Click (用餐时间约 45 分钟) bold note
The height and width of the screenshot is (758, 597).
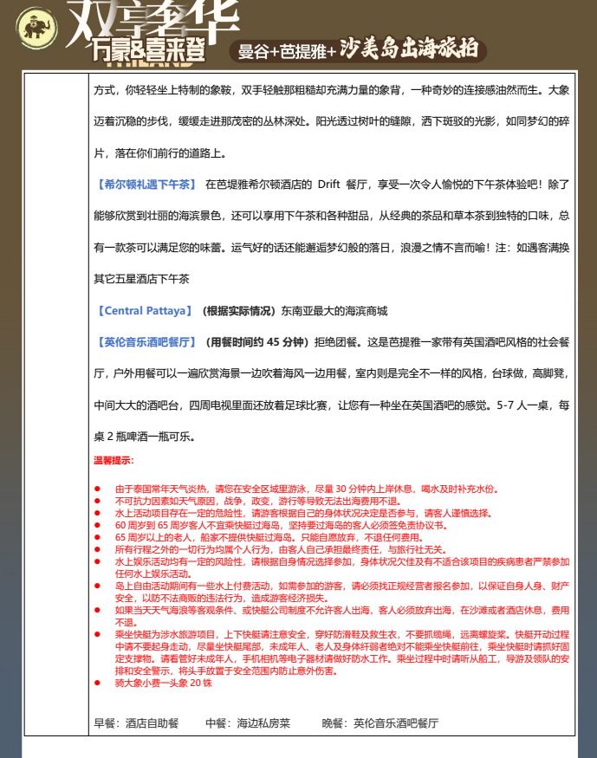(x=257, y=342)
